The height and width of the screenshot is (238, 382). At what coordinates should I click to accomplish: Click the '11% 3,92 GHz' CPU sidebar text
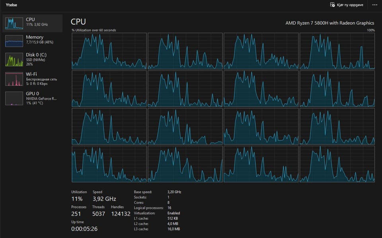tap(37, 25)
